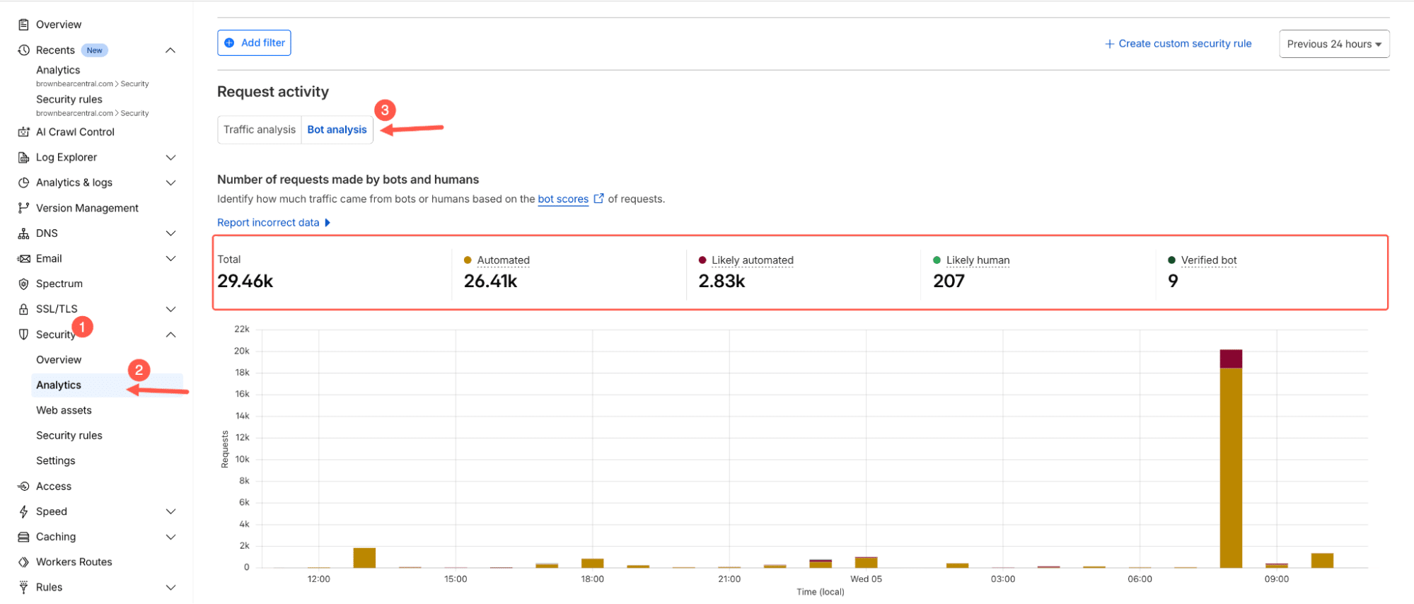Open Settings under Security

point(56,461)
